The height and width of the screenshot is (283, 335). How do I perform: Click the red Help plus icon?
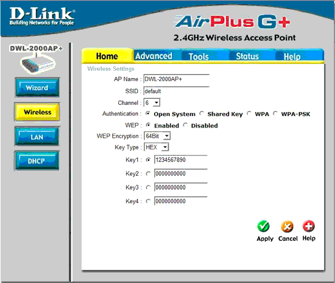[x=309, y=226]
